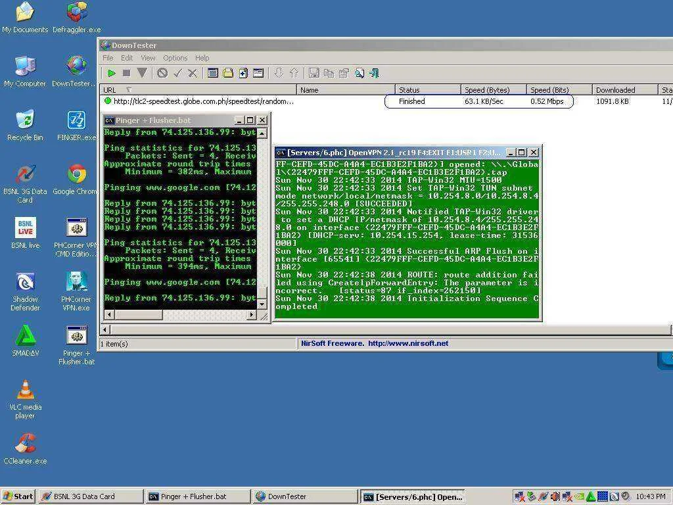Viewport: 673px width, 505px height.
Task: Switch to DownTester taskbar button
Action: click(x=305, y=496)
